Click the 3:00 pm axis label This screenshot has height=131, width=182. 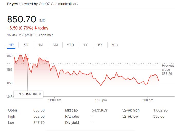point(147,100)
